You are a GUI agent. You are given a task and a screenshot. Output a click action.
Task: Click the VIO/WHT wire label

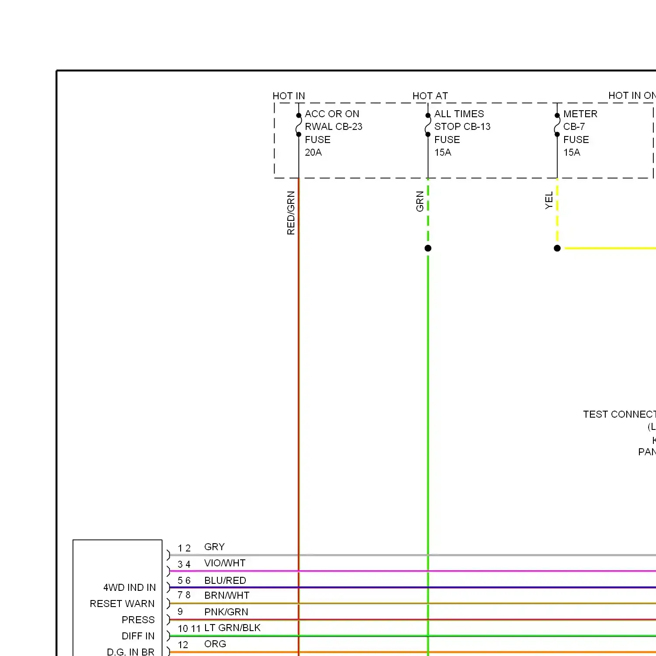tap(225, 563)
